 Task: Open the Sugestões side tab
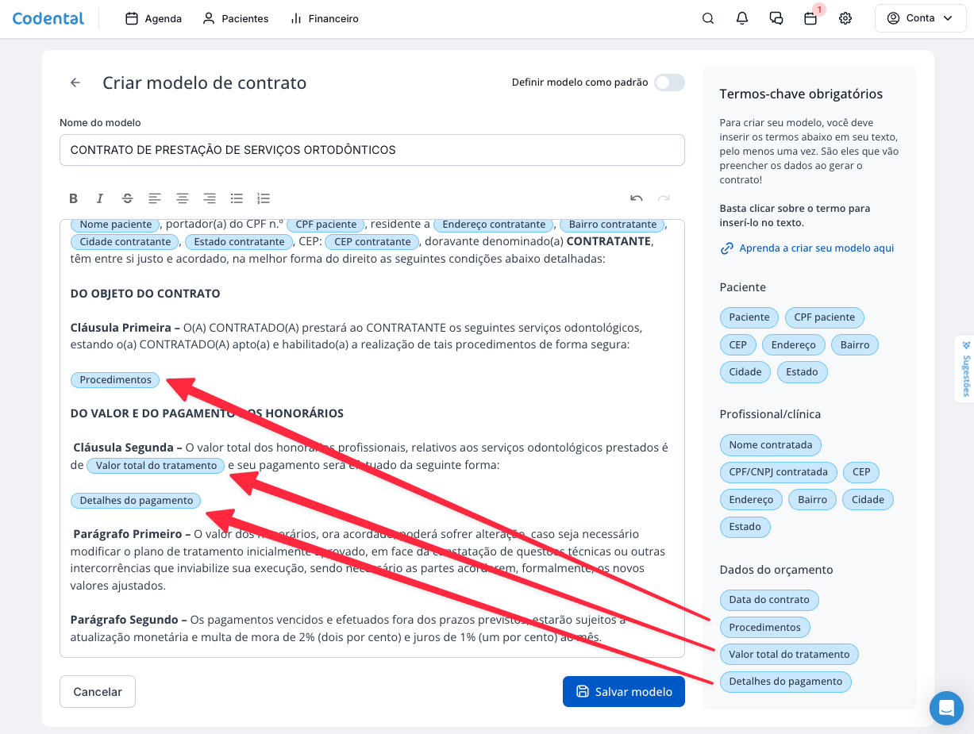(x=965, y=369)
